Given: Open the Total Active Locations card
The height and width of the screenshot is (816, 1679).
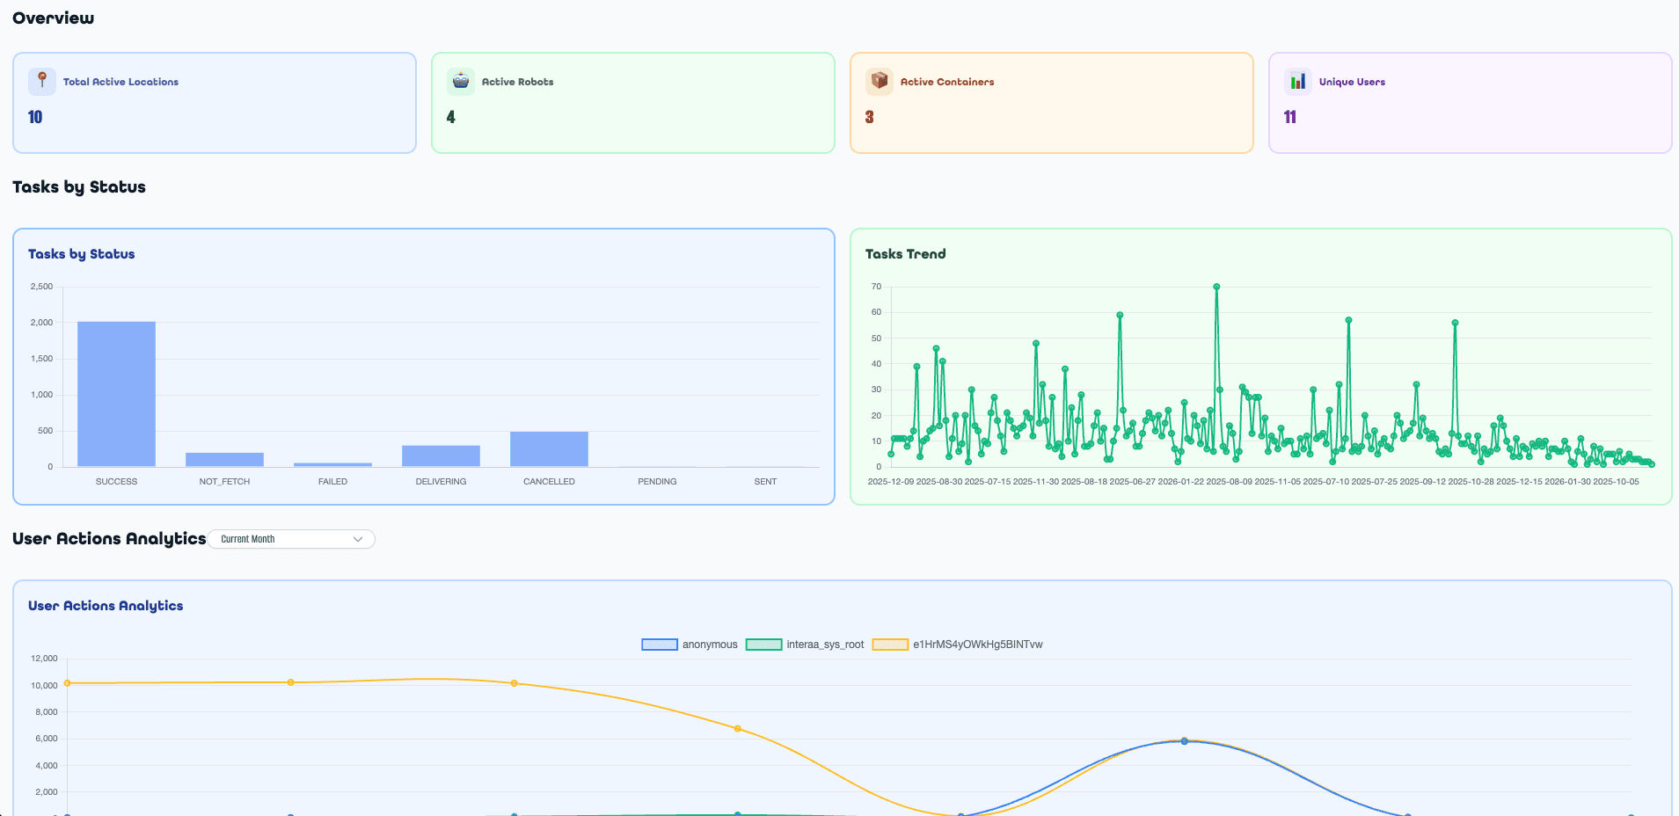Looking at the screenshot, I should tap(214, 103).
